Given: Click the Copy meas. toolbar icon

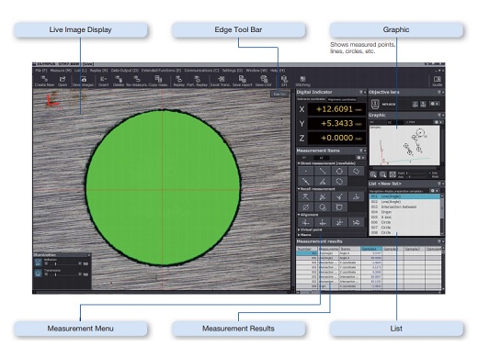Looking at the screenshot, I should coord(158,81).
